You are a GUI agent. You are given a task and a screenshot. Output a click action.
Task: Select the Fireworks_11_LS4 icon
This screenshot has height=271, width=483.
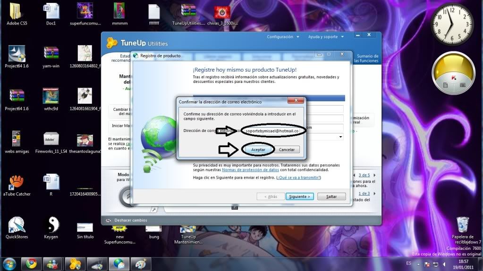[x=51, y=142]
